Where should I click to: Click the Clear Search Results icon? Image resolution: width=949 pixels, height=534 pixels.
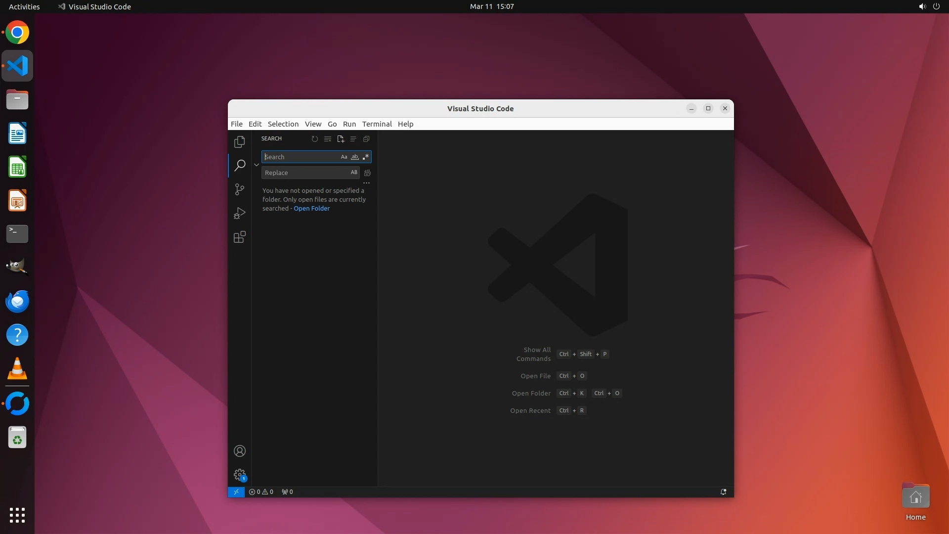(328, 139)
